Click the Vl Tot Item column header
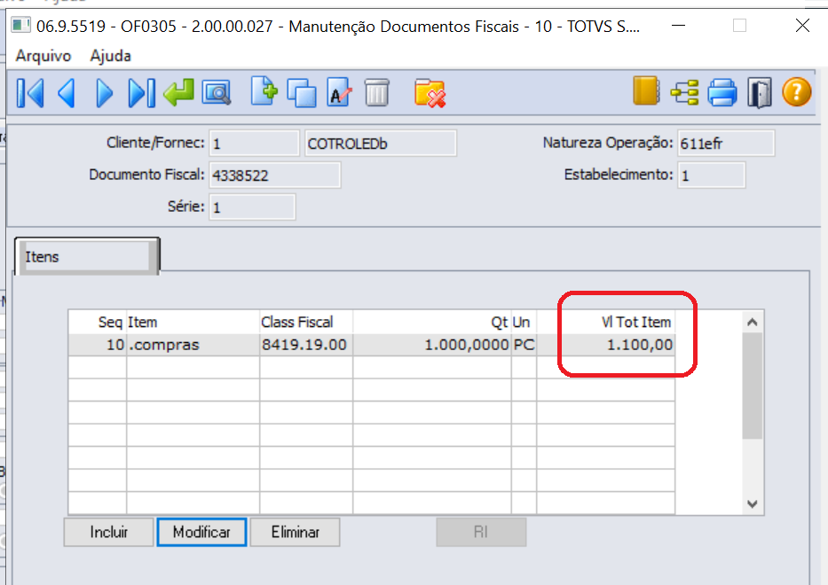Viewport: 828px width, 585px height. (605, 322)
